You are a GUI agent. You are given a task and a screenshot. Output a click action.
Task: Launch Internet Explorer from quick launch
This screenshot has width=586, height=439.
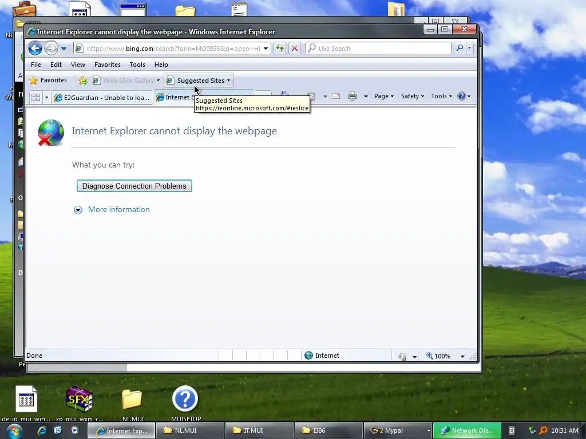(x=42, y=430)
